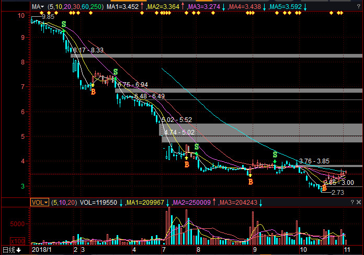Select the MA1=3.452 moving average label
The width and height of the screenshot is (364, 255).
pos(122,7)
